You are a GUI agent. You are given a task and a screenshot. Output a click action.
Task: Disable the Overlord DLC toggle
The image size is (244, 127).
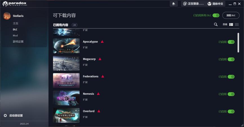click(x=231, y=112)
